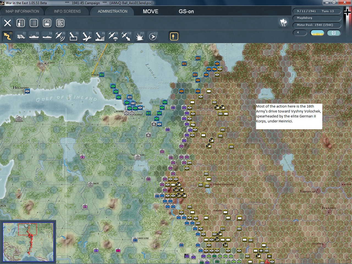This screenshot has width=352, height=264.
Task: Open the logistics event log grid icon
Action: point(60,23)
